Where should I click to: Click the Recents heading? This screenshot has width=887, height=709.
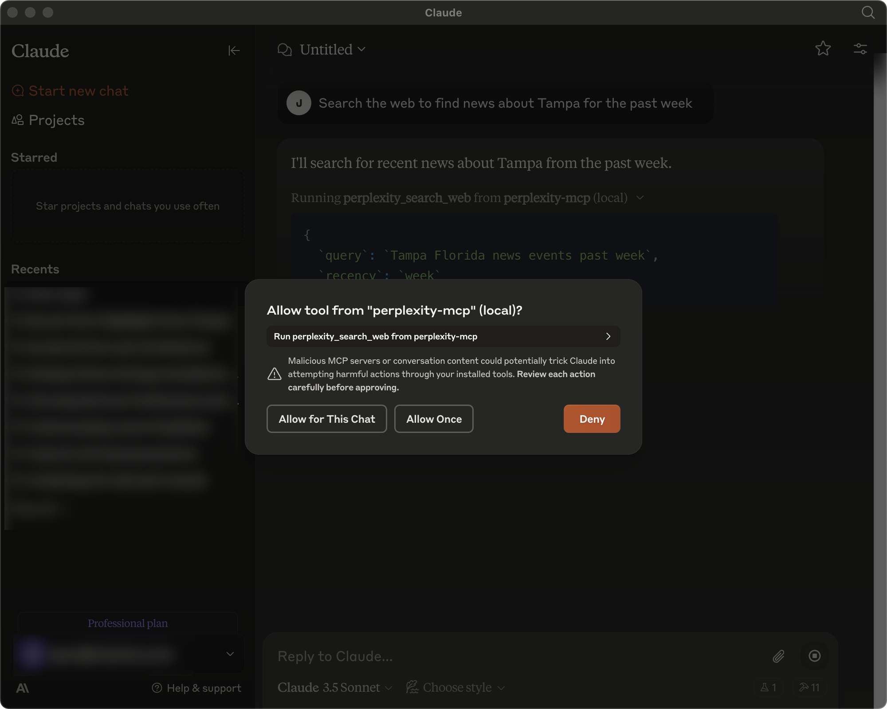click(x=35, y=269)
